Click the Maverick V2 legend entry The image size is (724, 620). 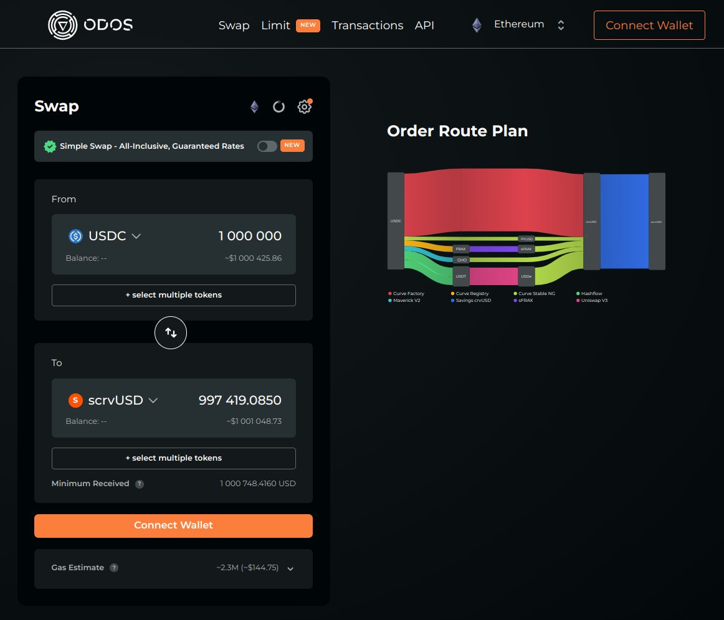point(404,300)
